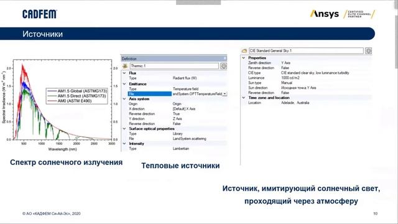398x224 pixels.
Task: Click the 'Y direction' property label
Action: pos(137,119)
